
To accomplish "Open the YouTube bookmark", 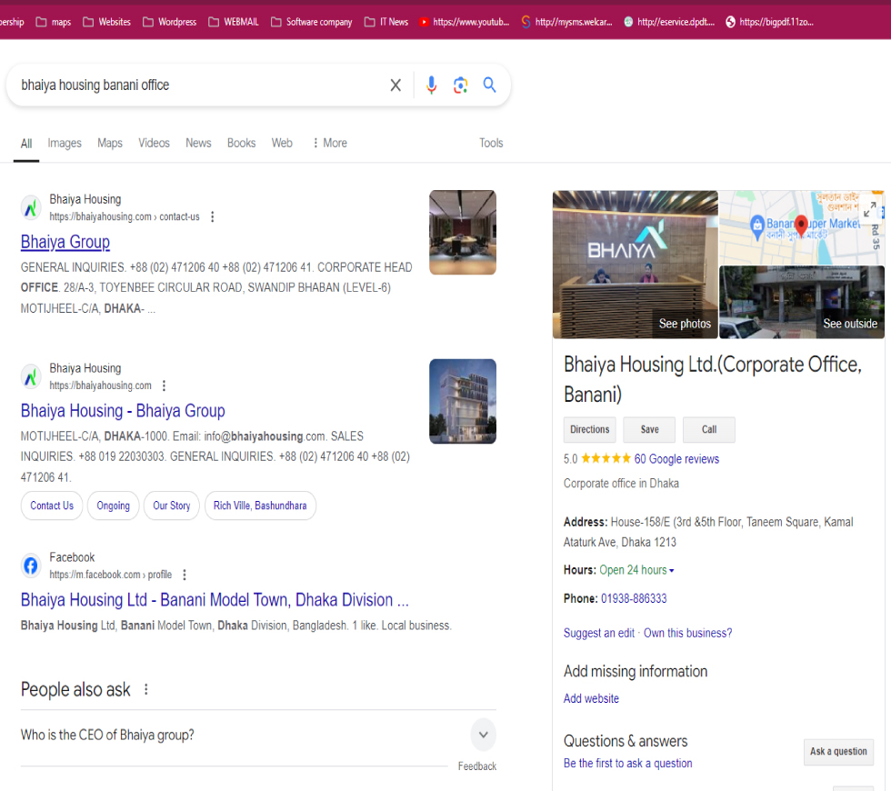I will pyautogui.click(x=464, y=22).
